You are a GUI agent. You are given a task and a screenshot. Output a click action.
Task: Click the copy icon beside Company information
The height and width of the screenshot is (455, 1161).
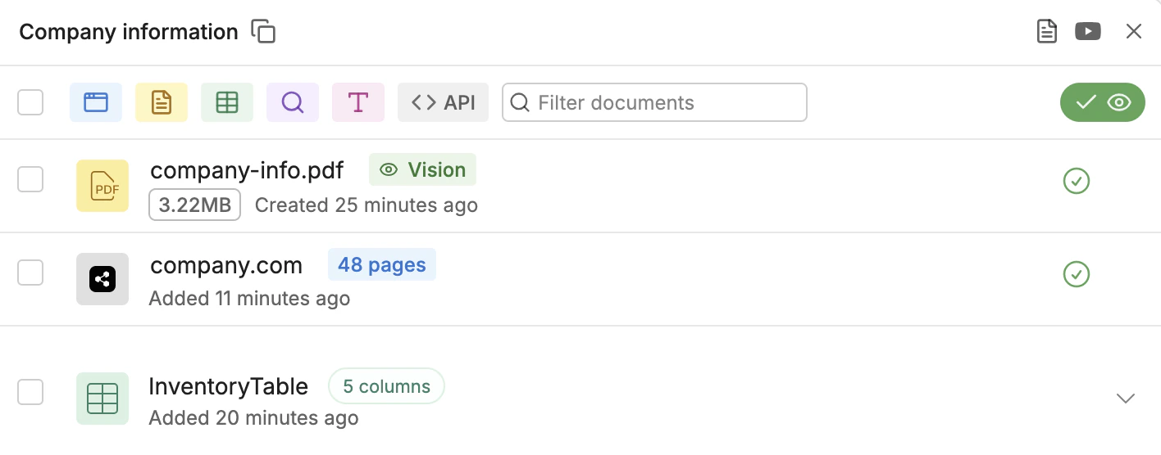click(263, 32)
